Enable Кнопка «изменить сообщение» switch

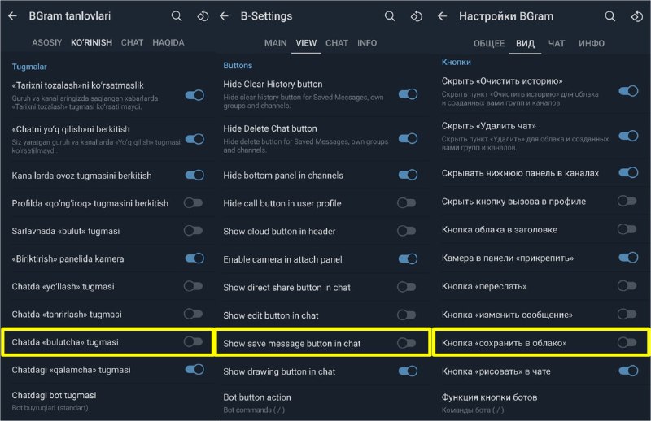click(x=627, y=314)
